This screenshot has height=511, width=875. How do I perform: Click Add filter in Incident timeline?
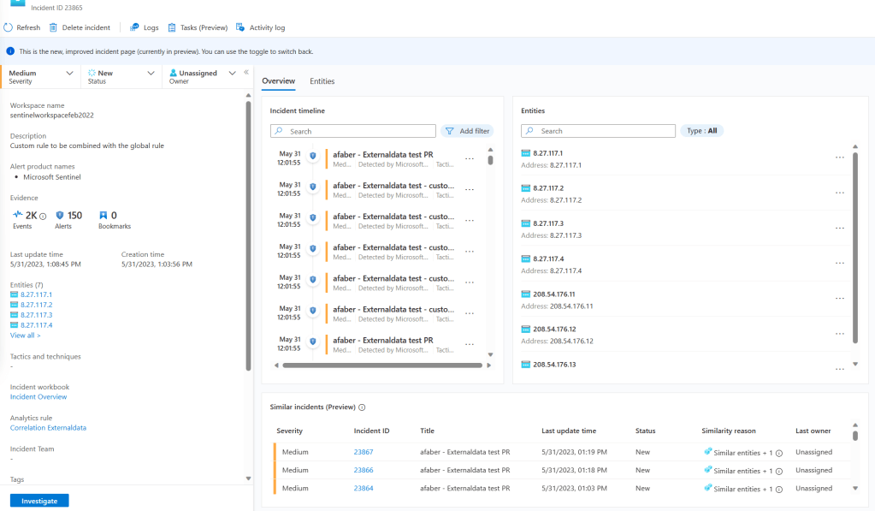click(x=467, y=131)
